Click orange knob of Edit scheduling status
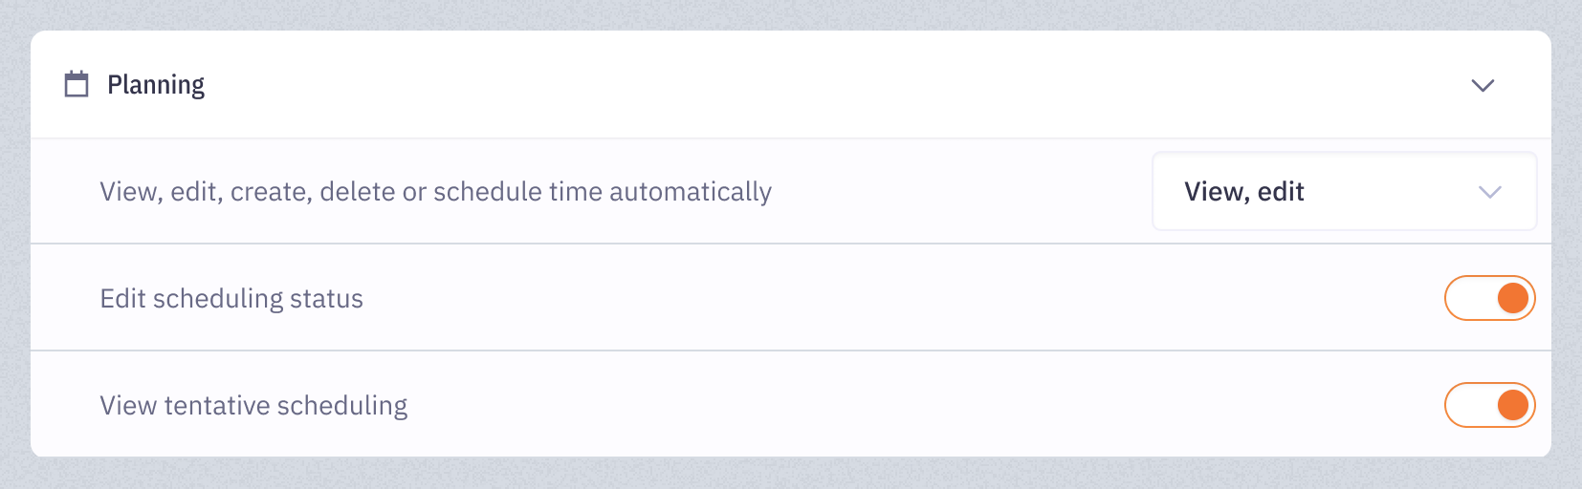Viewport: 1582px width, 489px height. click(x=1512, y=298)
